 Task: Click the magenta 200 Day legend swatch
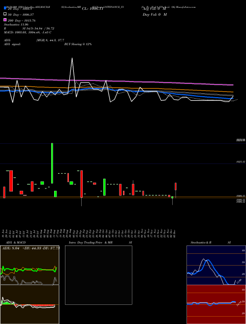pos(5,20)
